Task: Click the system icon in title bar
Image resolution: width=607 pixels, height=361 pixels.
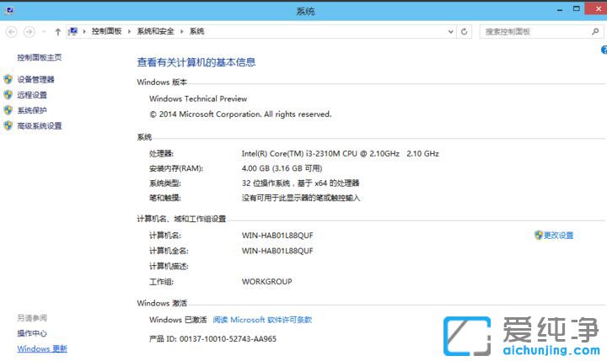Action: click(x=9, y=10)
